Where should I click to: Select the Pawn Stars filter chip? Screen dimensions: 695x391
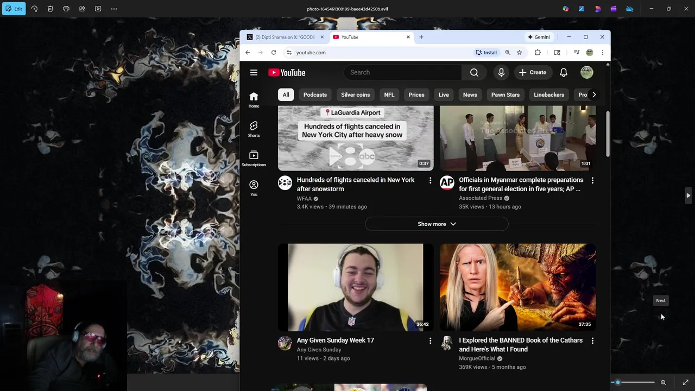click(506, 94)
